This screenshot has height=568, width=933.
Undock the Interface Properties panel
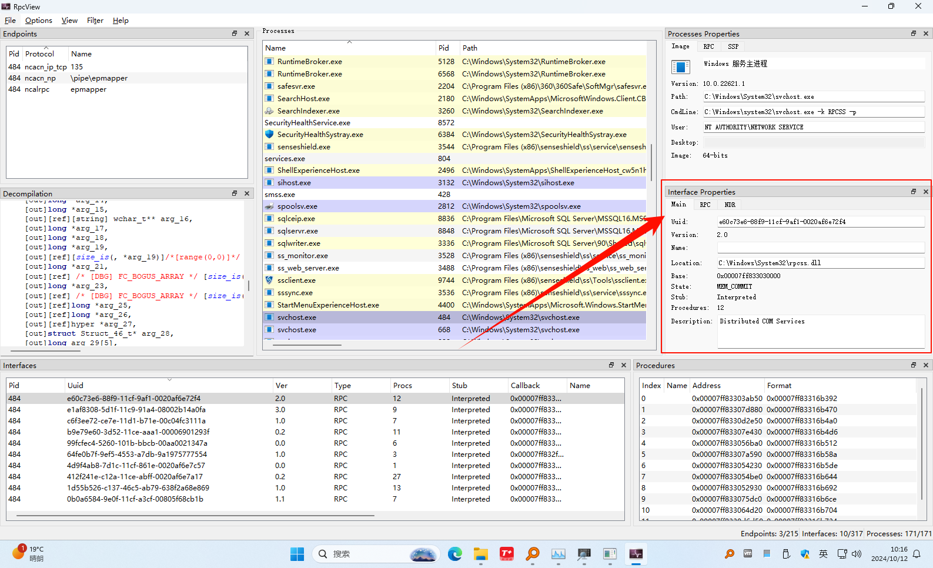[914, 192]
